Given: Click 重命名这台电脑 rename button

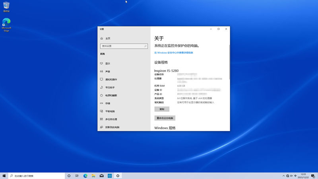Looking at the screenshot, I should coord(165,118).
